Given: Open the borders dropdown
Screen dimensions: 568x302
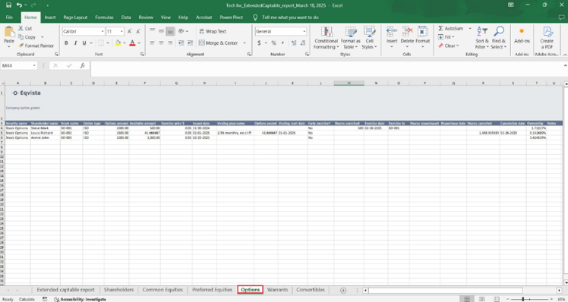Looking at the screenshot, I should coord(108,42).
